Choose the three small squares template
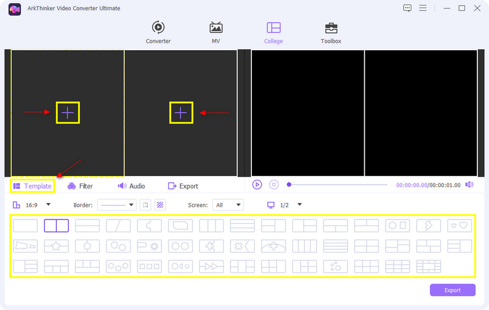This screenshot has height=310, width=489. (149, 267)
